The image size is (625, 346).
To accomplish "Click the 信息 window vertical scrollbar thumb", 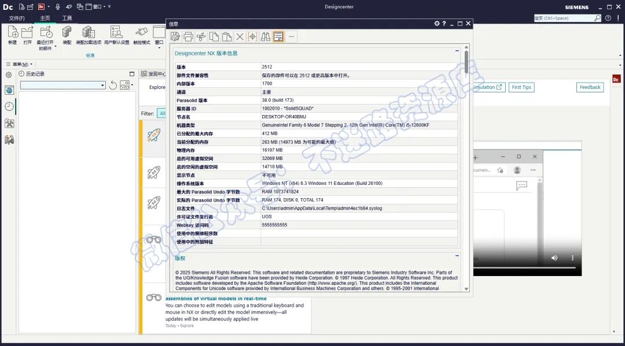I will (466, 62).
